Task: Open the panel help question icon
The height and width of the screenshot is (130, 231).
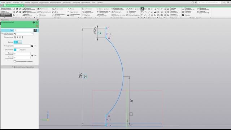Action: 34,22
